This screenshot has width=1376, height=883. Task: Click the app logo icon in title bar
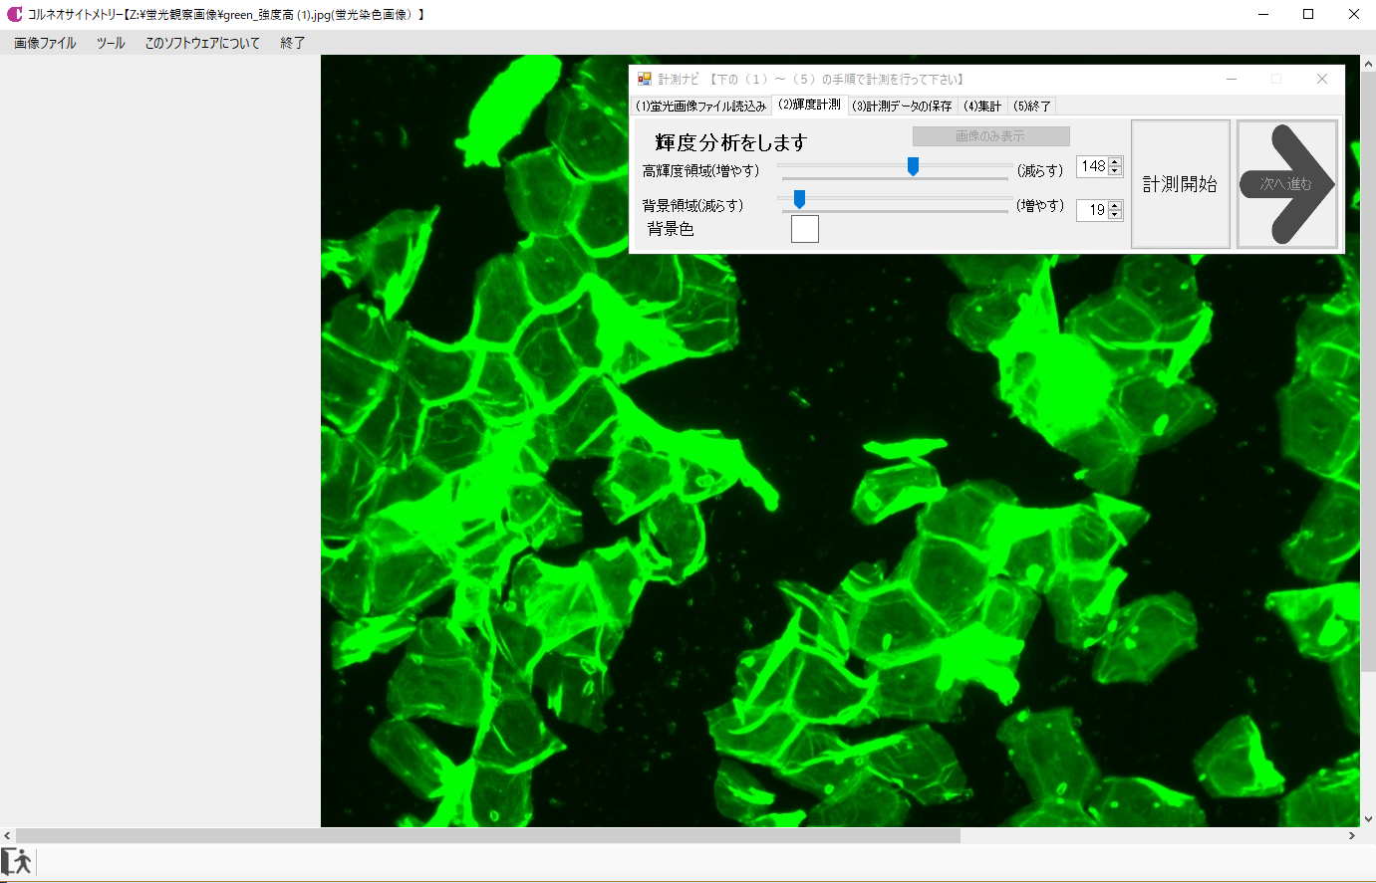(x=14, y=14)
